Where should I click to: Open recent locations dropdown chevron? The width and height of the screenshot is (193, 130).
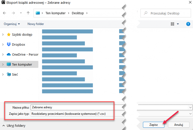coord(21,13)
